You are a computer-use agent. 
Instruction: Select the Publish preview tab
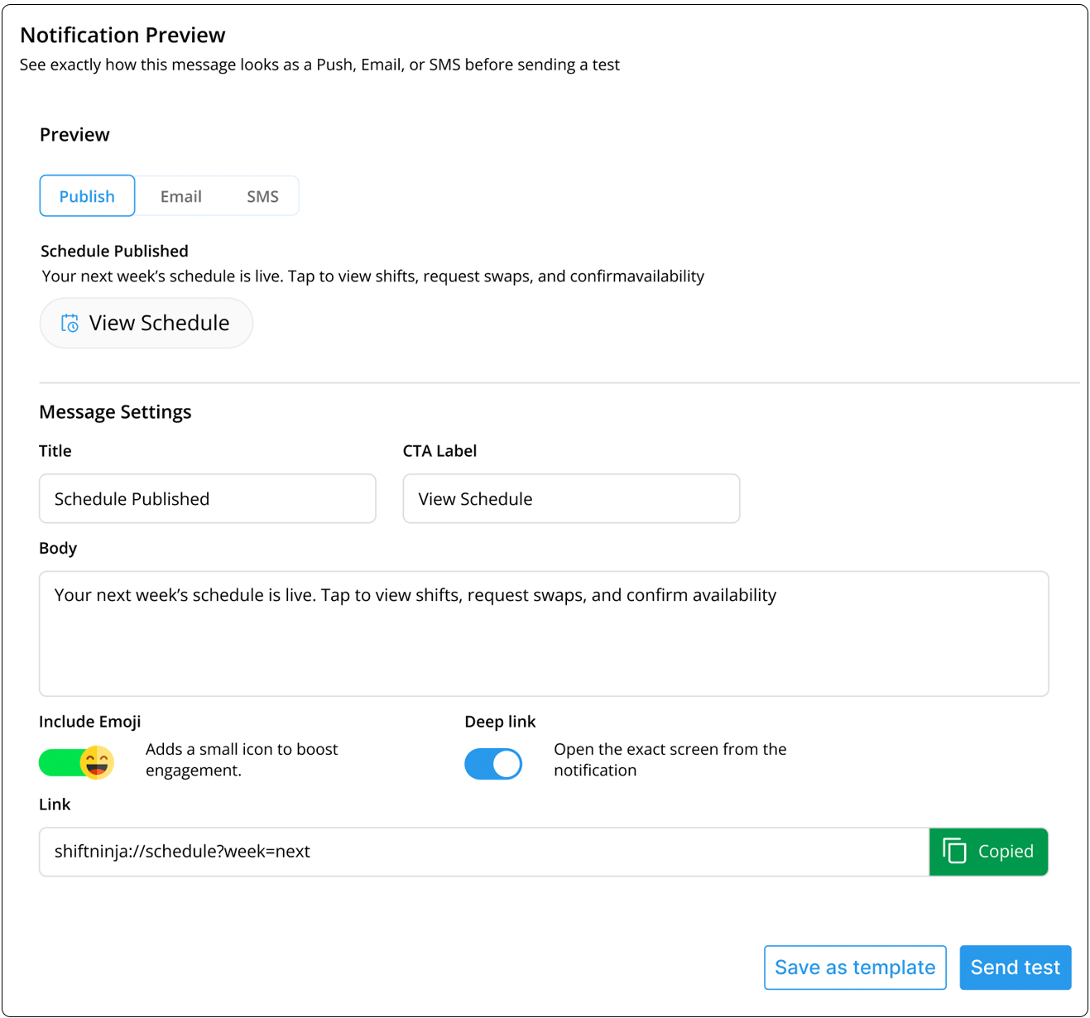pyautogui.click(x=87, y=196)
